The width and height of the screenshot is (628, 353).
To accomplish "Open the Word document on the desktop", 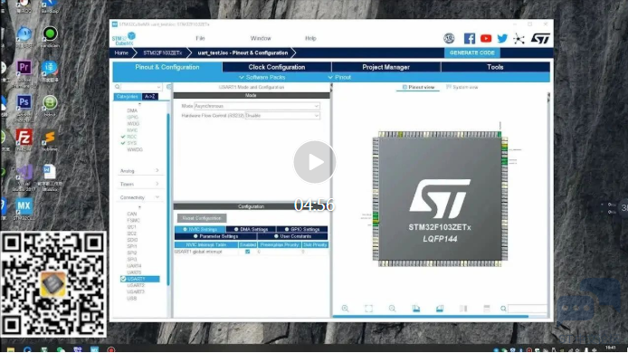I will [50, 172].
